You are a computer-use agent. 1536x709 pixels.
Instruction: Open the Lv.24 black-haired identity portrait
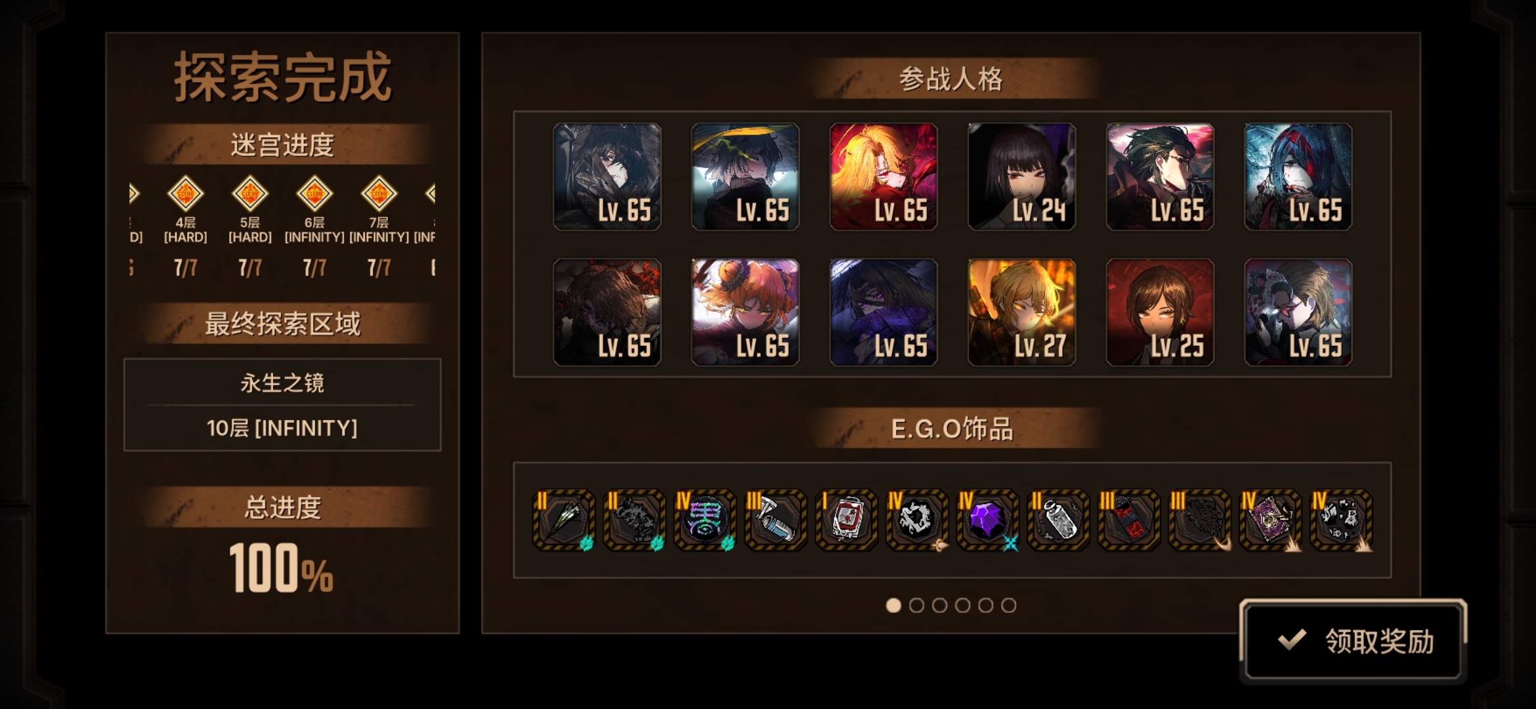(1022, 177)
